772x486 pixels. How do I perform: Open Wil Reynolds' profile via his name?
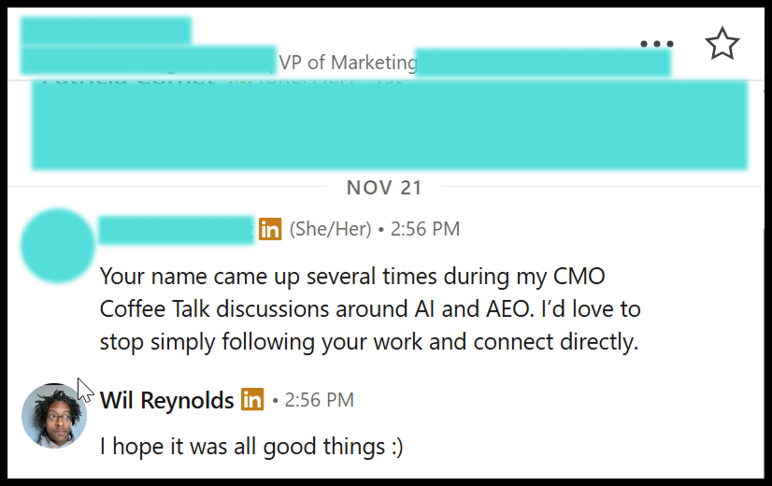[167, 401]
